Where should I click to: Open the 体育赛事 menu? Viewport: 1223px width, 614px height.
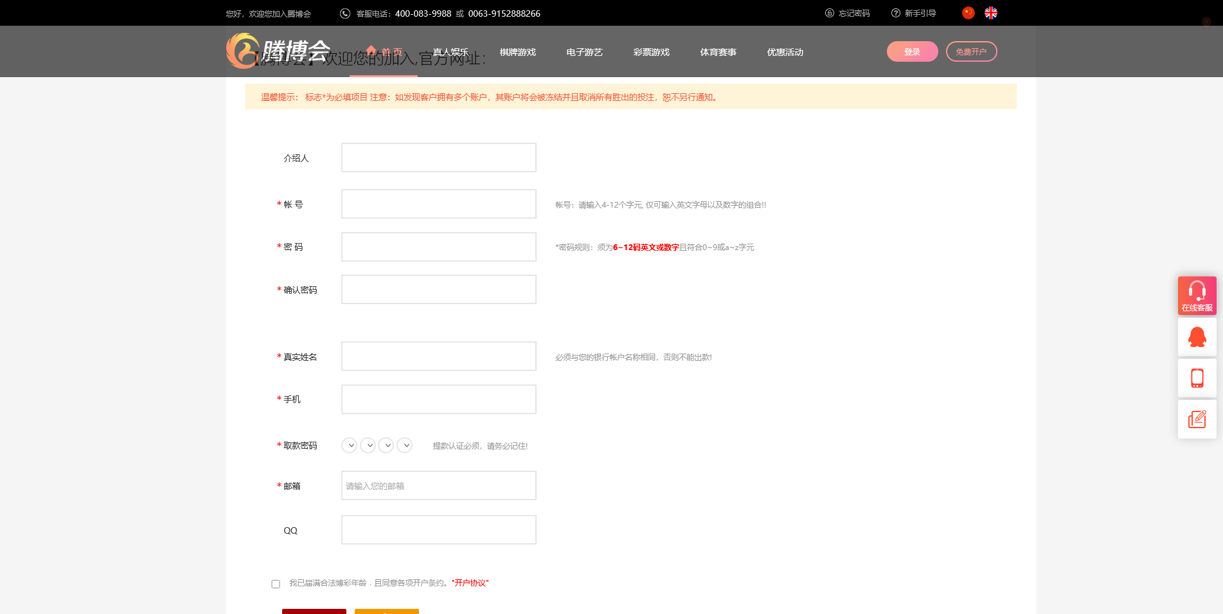pos(718,52)
